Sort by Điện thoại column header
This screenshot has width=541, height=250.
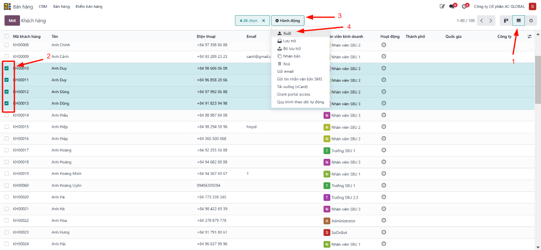[x=206, y=36]
